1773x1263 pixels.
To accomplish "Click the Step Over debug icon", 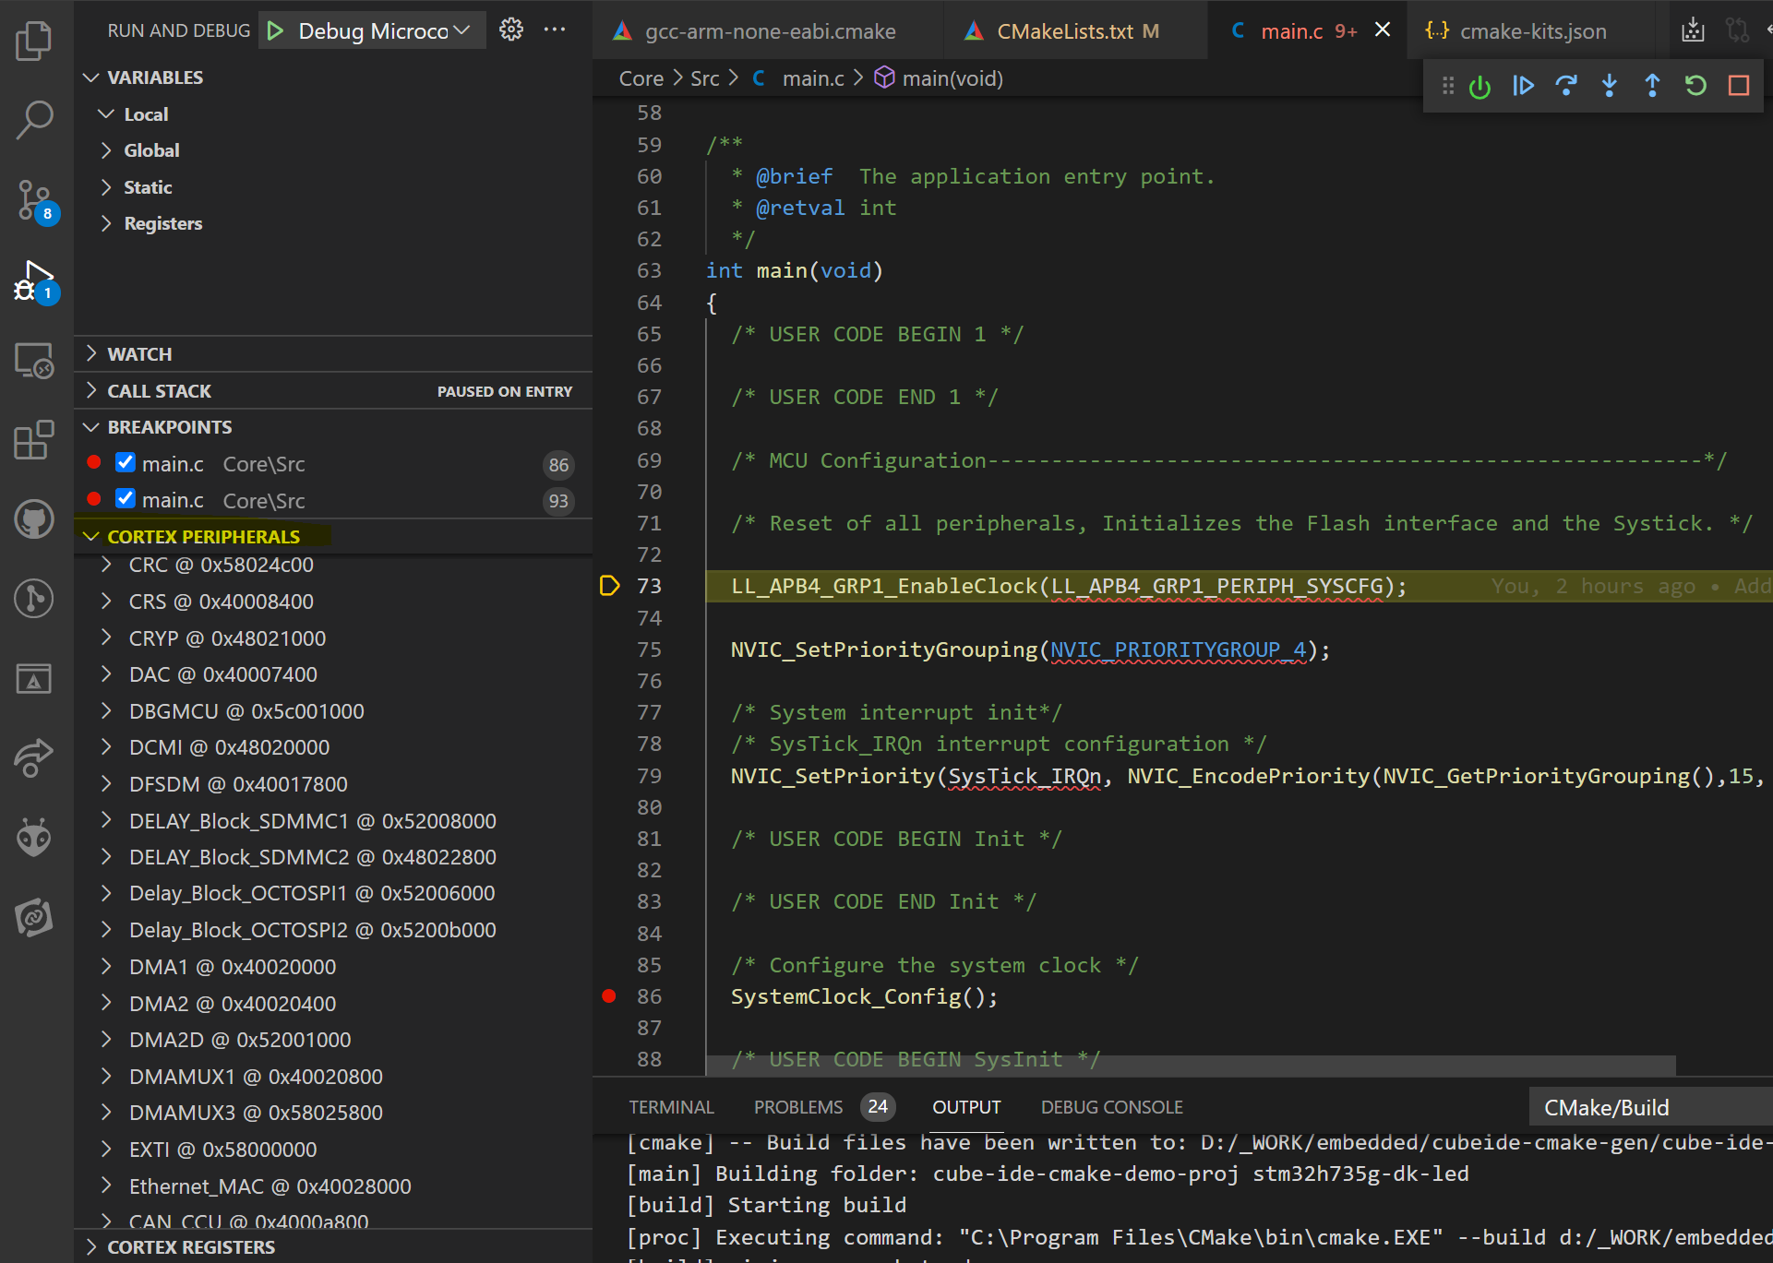I will click(1569, 86).
